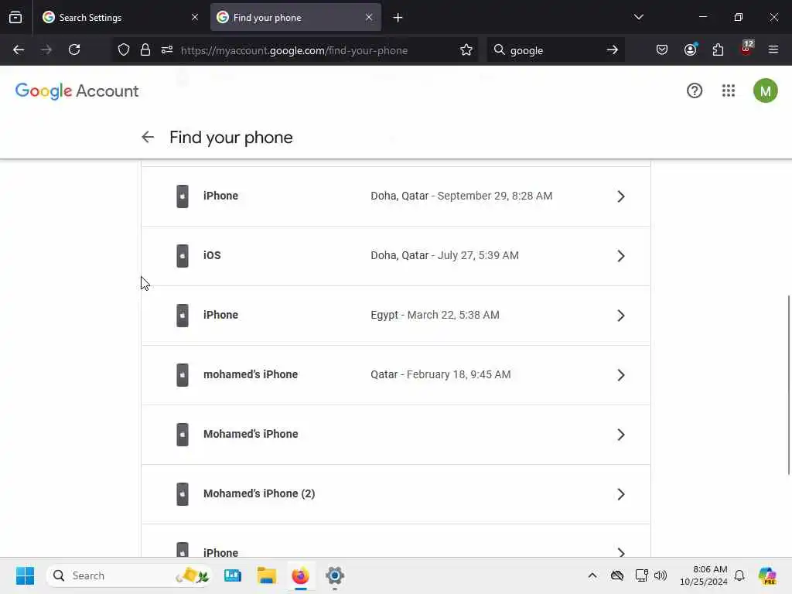
Task: Click the search box containing google
Action: (x=555, y=50)
